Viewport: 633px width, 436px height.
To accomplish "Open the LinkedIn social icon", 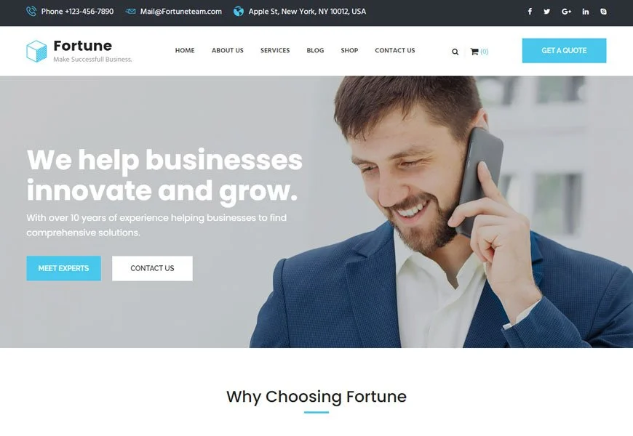I will [x=586, y=12].
